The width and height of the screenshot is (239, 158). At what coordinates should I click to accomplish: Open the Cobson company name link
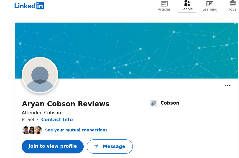pos(170,103)
